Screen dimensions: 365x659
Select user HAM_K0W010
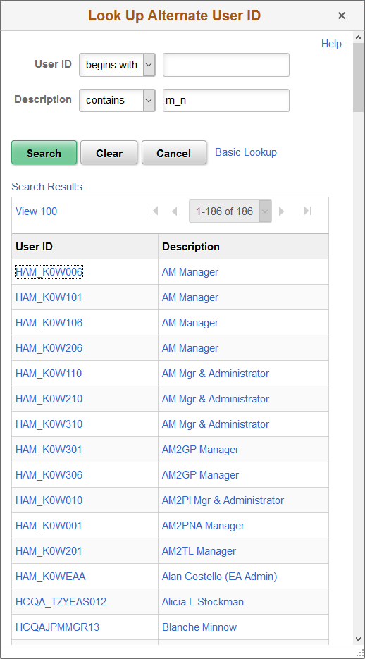[x=49, y=500]
